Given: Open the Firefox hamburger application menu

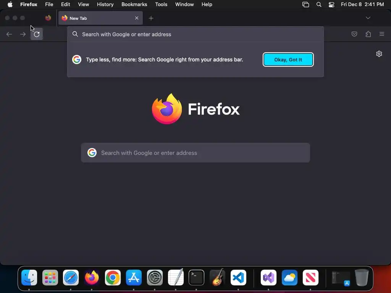Looking at the screenshot, I should tap(382, 34).
